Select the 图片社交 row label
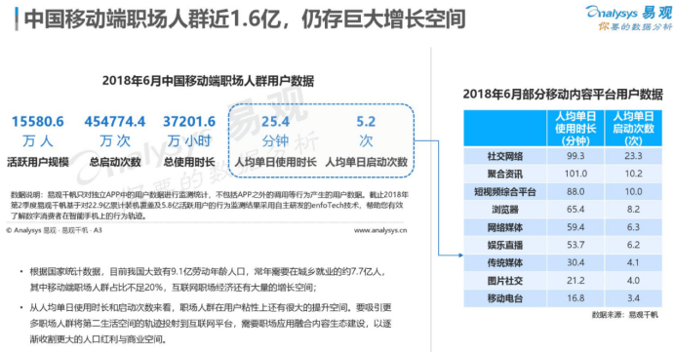 coord(505,281)
